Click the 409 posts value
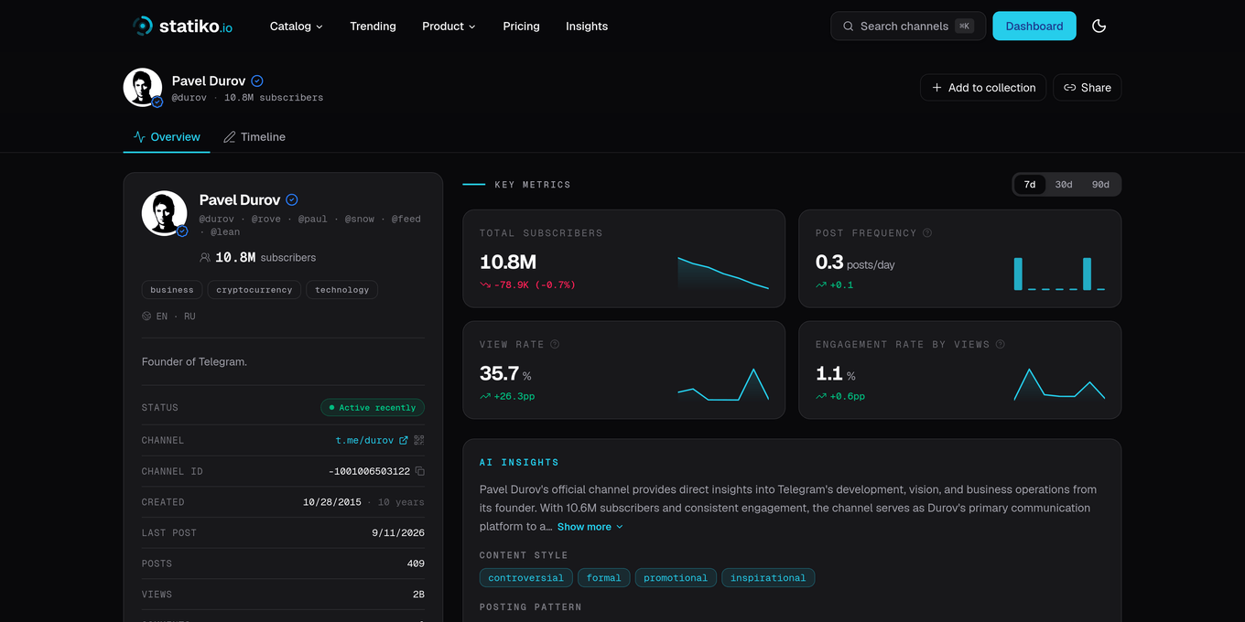This screenshot has width=1245, height=622. [x=416, y=563]
